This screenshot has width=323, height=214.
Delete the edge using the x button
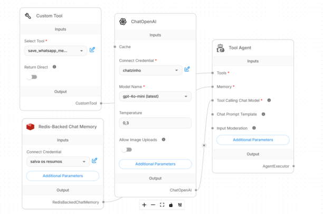click(204, 144)
